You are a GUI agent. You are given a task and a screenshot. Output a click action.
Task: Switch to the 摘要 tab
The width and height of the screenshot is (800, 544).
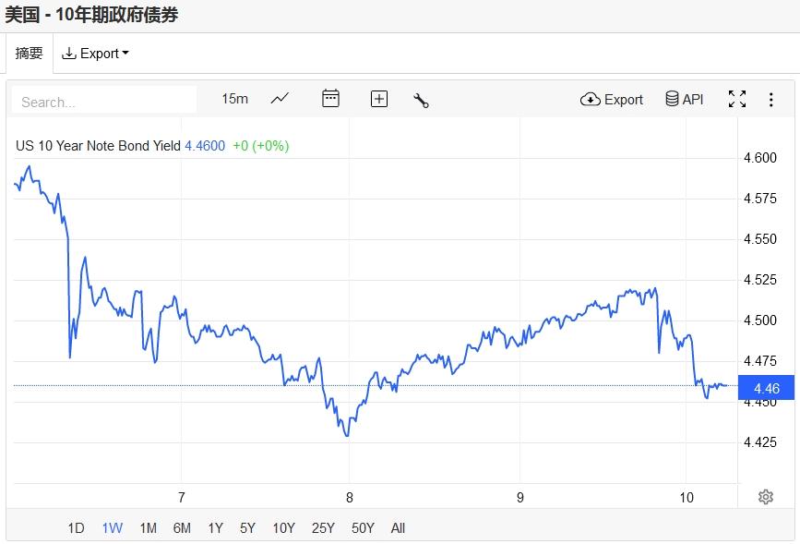click(x=30, y=54)
